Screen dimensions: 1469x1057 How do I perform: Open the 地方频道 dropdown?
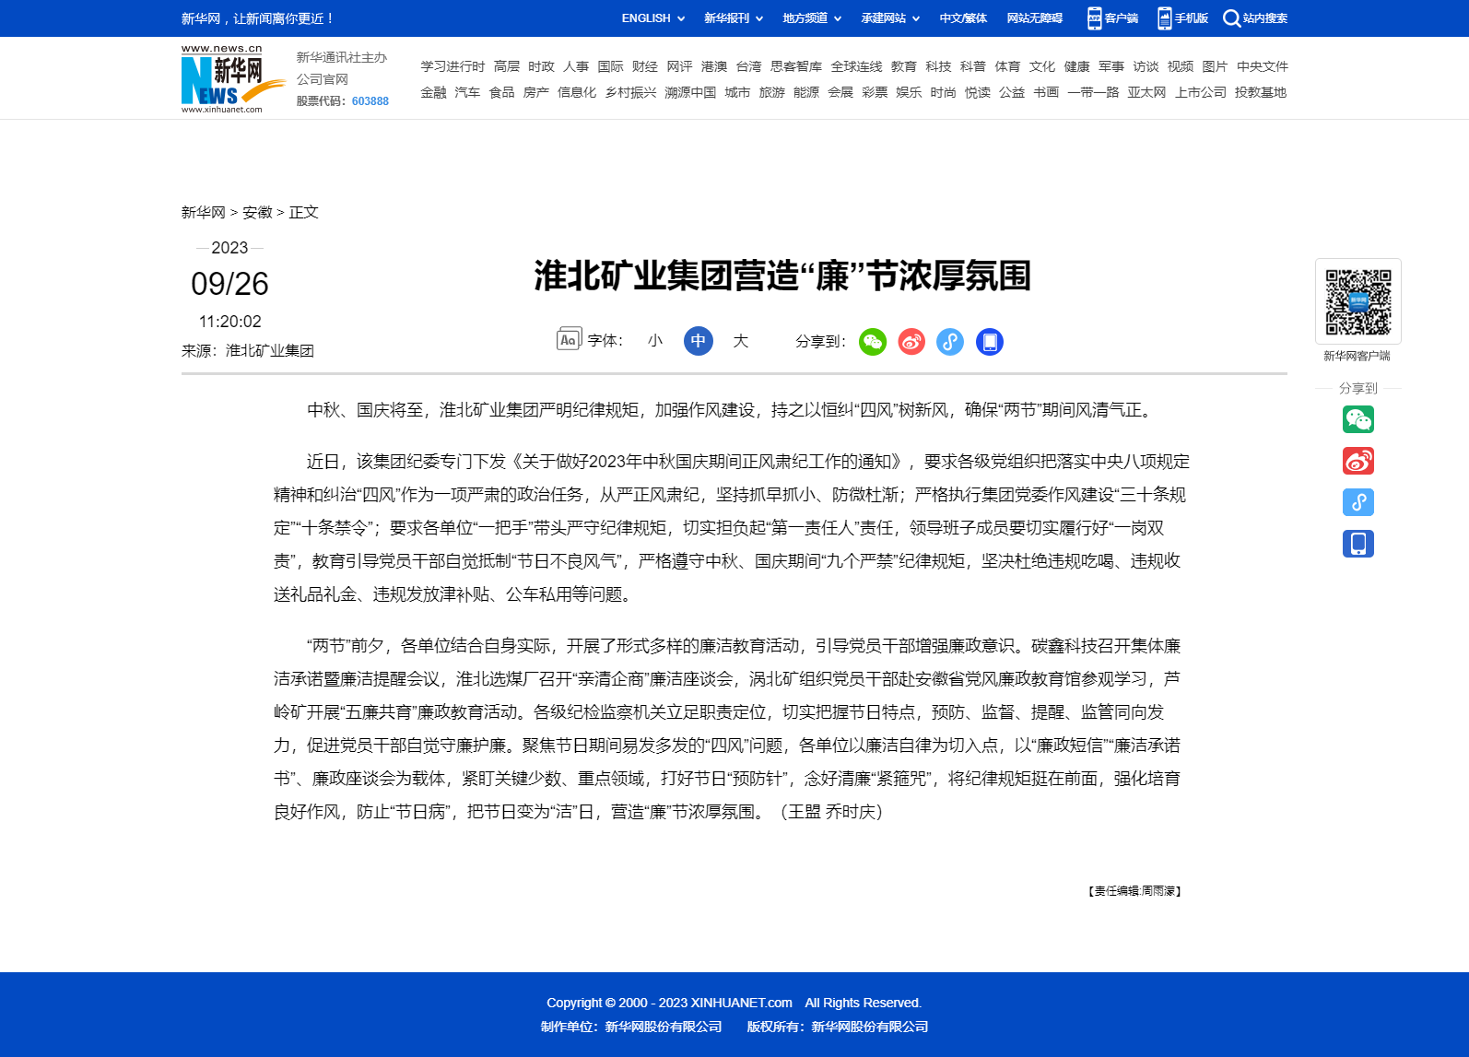[811, 18]
